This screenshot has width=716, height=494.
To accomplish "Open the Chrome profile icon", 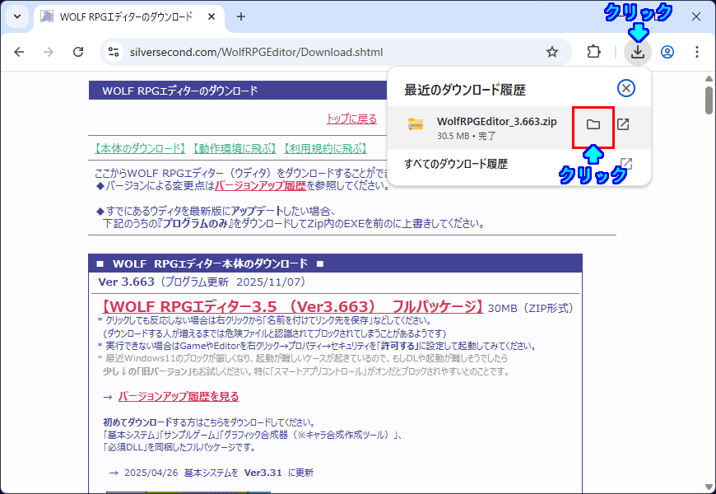I will pos(667,52).
